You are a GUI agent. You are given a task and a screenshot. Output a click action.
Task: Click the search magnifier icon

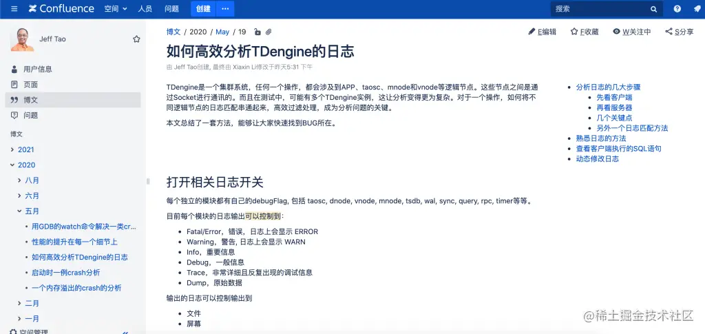coord(654,9)
